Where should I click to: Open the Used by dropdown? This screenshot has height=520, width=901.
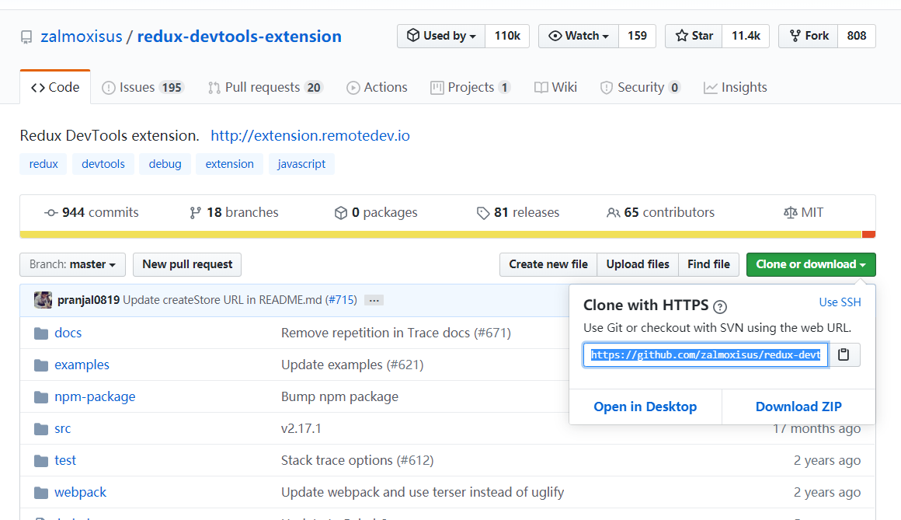click(441, 36)
